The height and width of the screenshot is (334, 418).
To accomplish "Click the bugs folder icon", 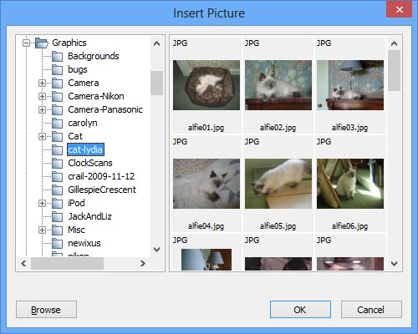I will click(x=57, y=70).
